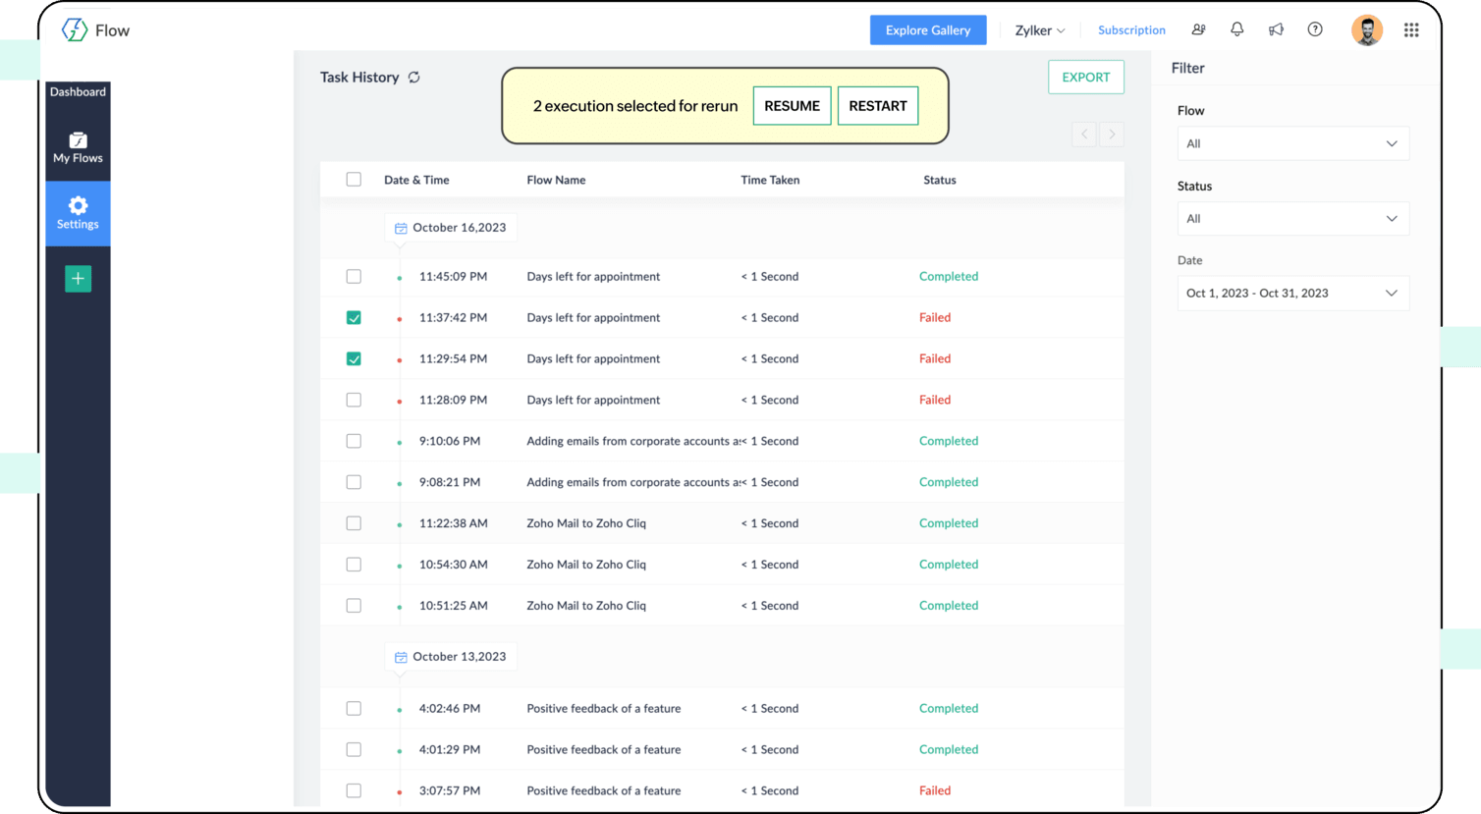The height and width of the screenshot is (814, 1481).
Task: Click the Zoho Flow logo
Action: pyautogui.click(x=75, y=30)
